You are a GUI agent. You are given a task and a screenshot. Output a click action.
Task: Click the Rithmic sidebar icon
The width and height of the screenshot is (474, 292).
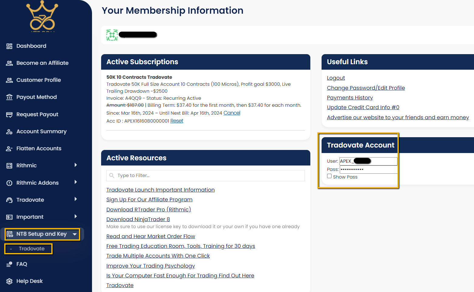(x=9, y=165)
